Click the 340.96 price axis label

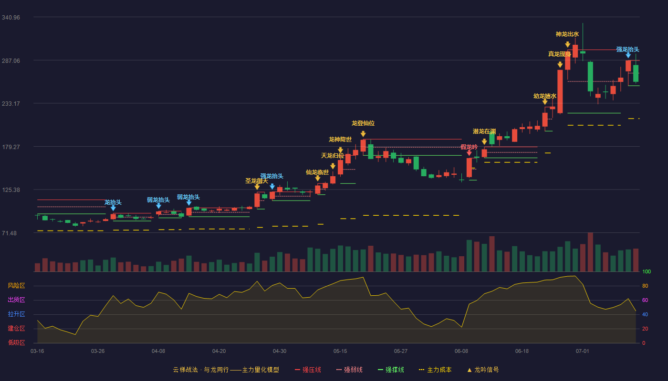(11, 18)
